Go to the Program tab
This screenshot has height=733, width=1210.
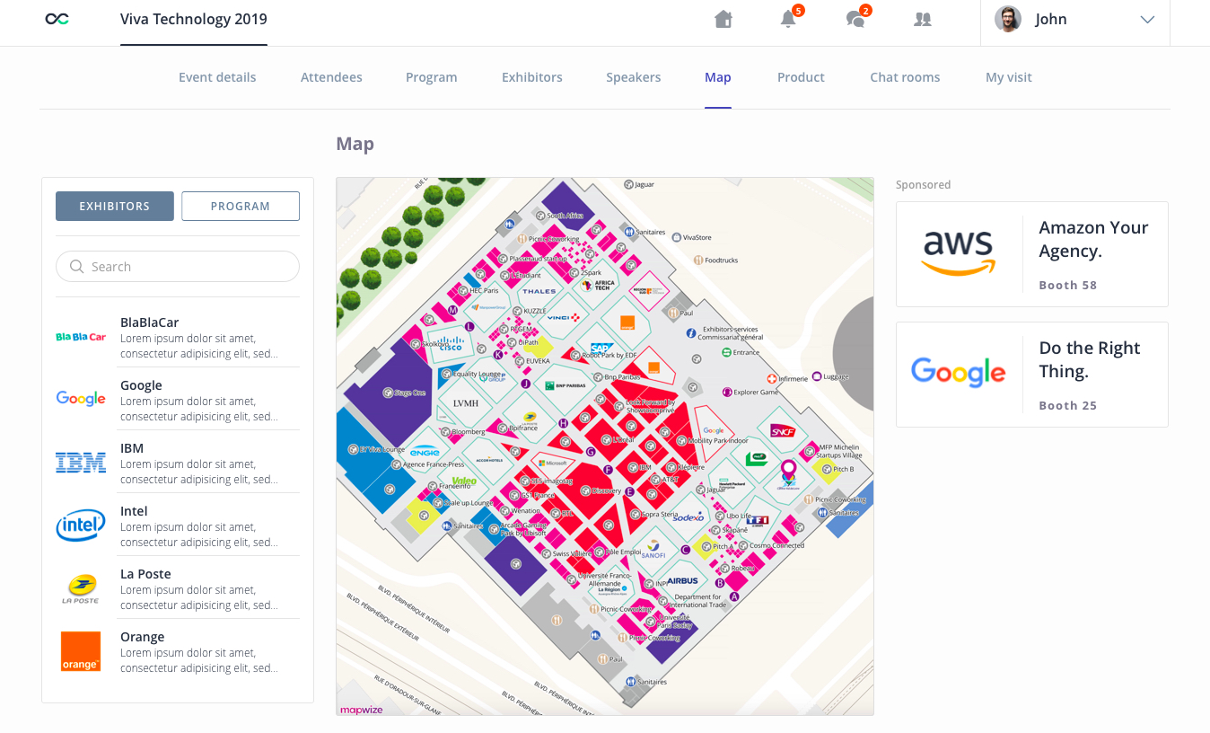tap(432, 77)
